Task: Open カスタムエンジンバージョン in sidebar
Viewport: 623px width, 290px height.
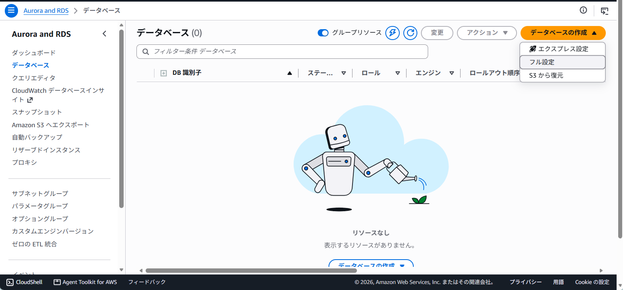Action: pos(53,231)
